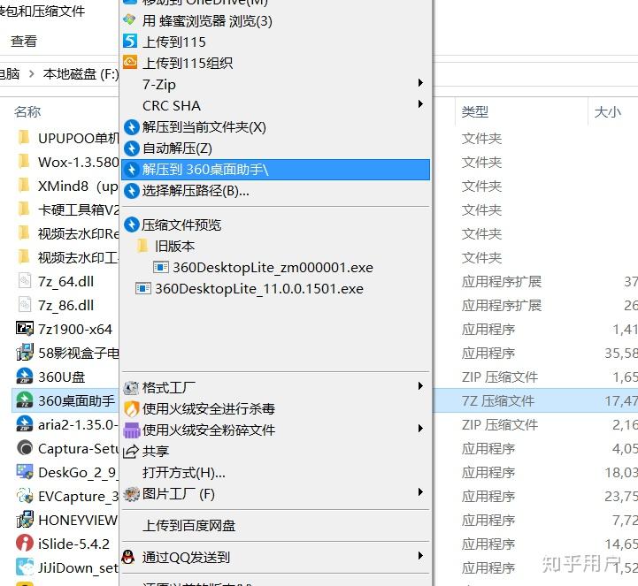Click the 火绒安全 antivirus shield icon

(x=132, y=409)
